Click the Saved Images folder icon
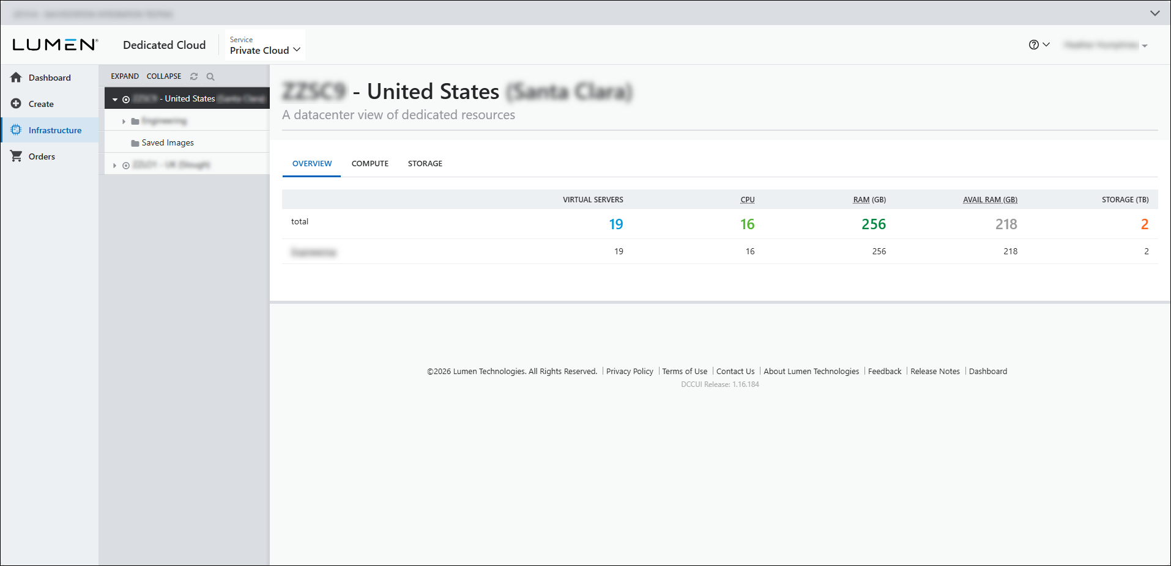This screenshot has width=1171, height=566. (x=135, y=143)
